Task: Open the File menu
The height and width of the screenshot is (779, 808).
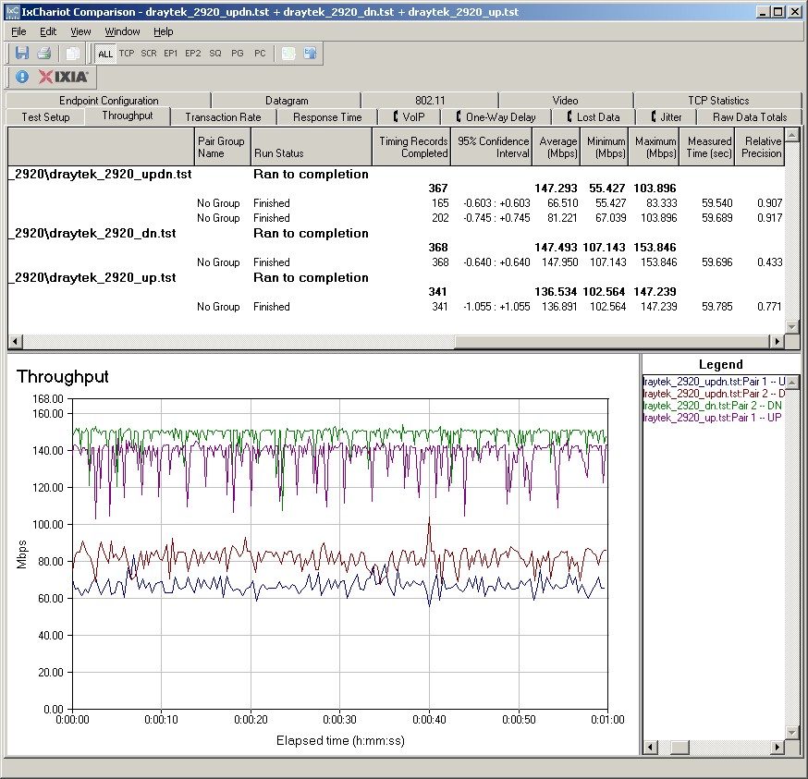Action: pyautogui.click(x=18, y=31)
